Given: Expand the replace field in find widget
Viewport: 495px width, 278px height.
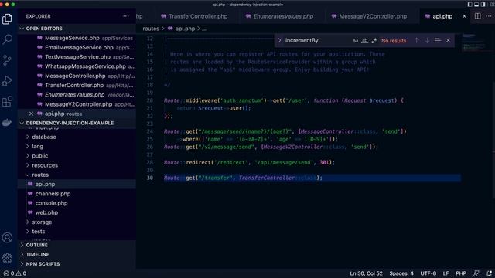Looking at the screenshot, I should 279,40.
